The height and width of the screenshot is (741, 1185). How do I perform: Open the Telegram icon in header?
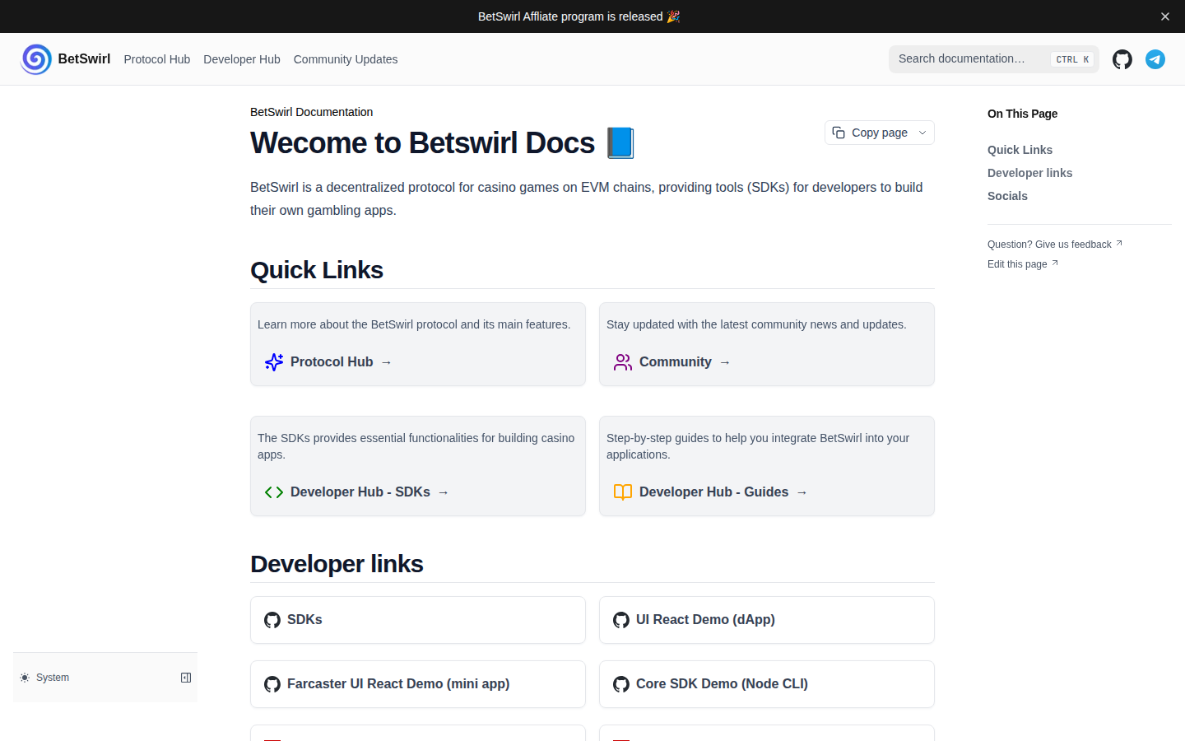(1155, 59)
